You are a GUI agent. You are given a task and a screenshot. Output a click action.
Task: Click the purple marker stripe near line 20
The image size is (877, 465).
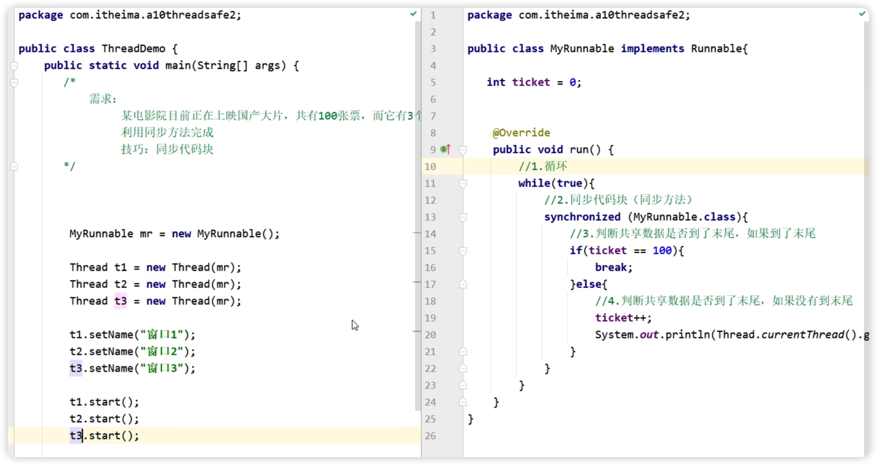[x=416, y=331]
